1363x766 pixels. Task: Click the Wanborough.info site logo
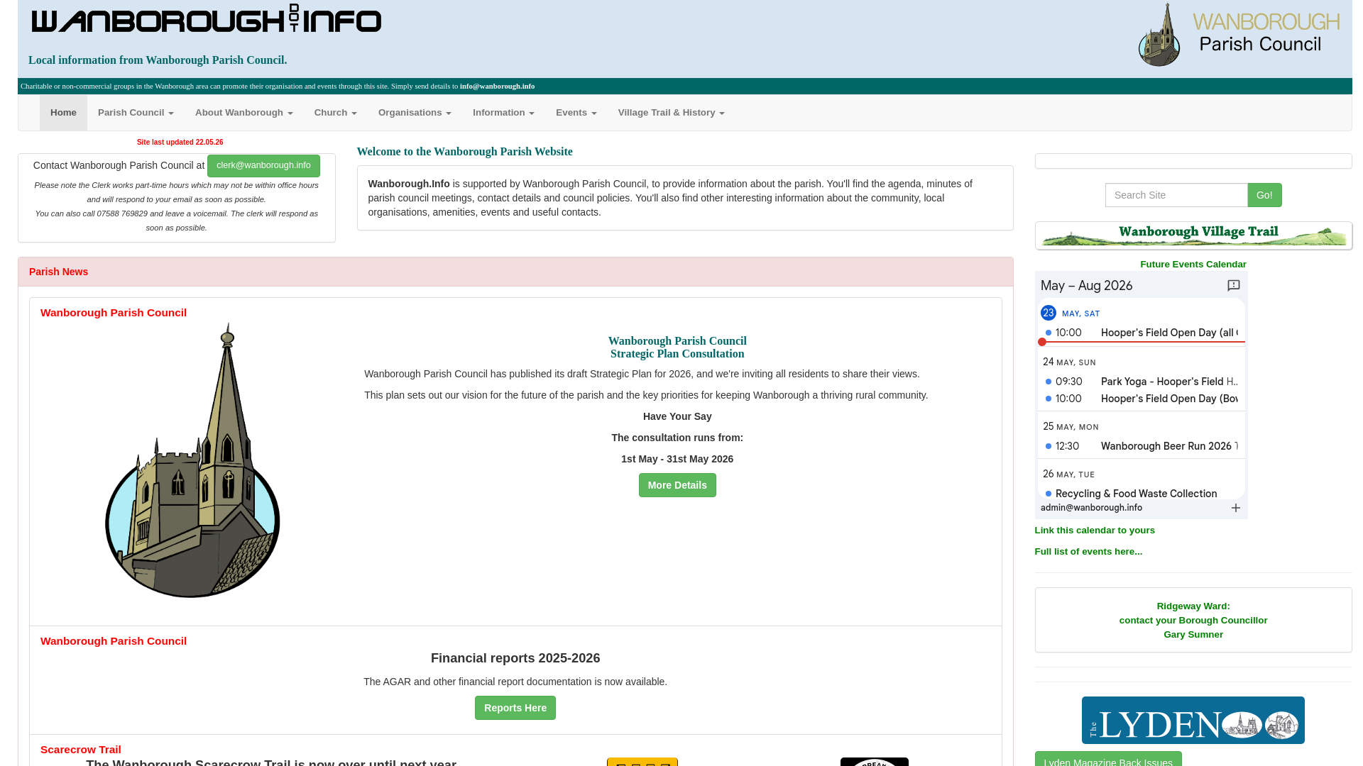click(x=207, y=20)
